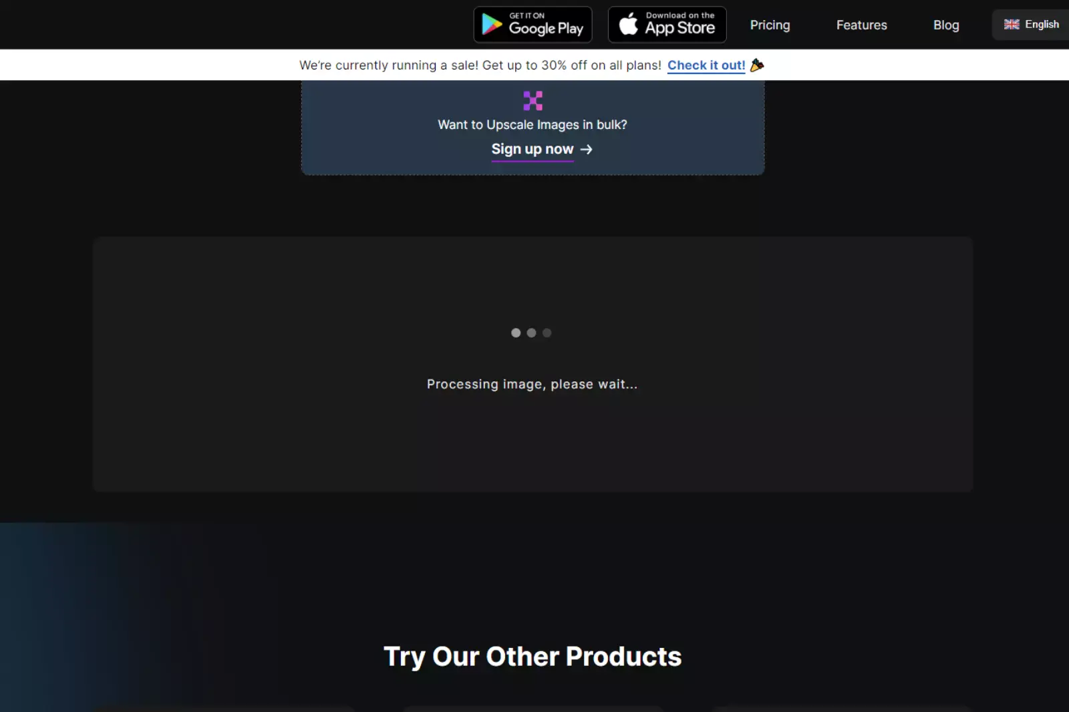Click the Apple logo icon
Image resolution: width=1069 pixels, height=712 pixels.
click(x=628, y=25)
